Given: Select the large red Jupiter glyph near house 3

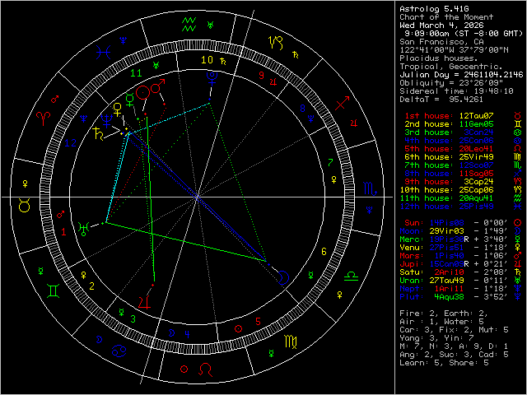Looking at the screenshot, I should coord(145,302).
